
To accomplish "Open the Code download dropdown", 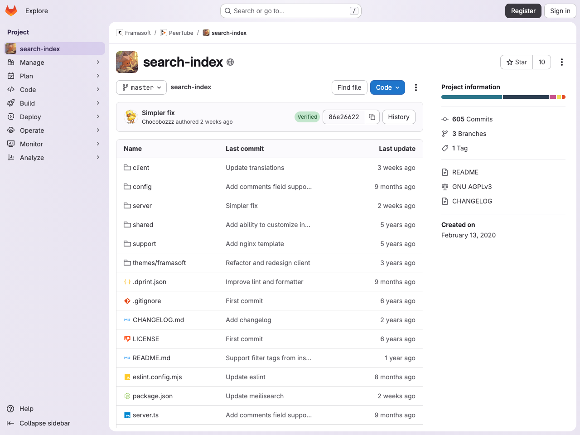I will (x=387, y=87).
